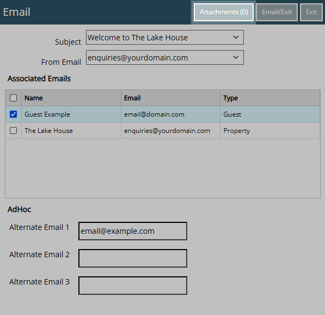Open the Attachments (0) button

tap(224, 12)
